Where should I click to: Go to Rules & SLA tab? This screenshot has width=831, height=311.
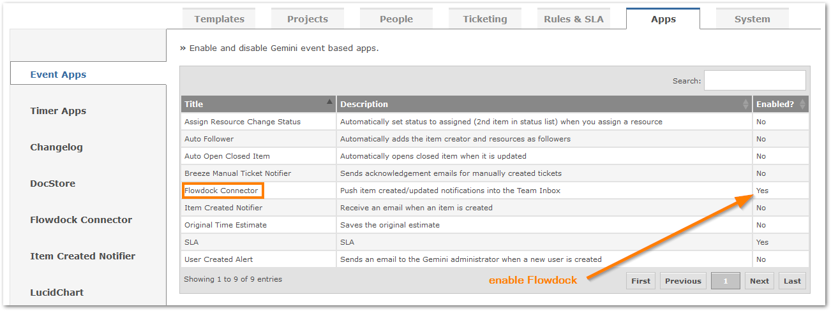[x=574, y=19]
